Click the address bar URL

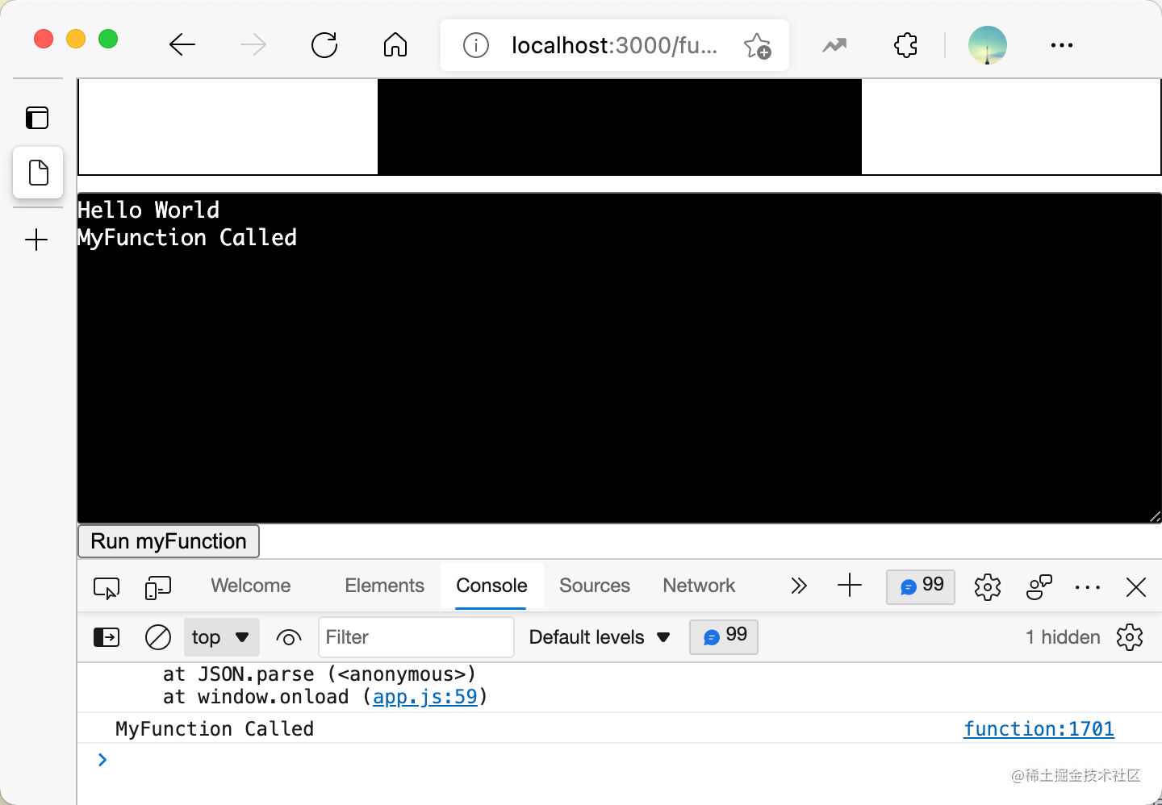(614, 45)
